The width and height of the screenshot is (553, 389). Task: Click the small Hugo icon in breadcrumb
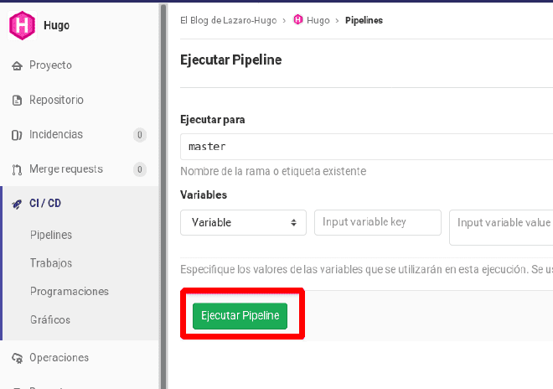pos(298,20)
